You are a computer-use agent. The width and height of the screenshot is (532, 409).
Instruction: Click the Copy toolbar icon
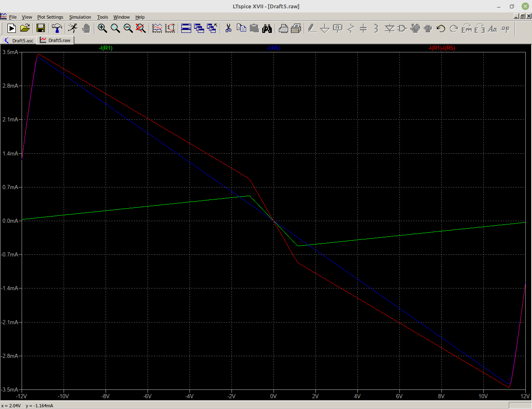241,28
